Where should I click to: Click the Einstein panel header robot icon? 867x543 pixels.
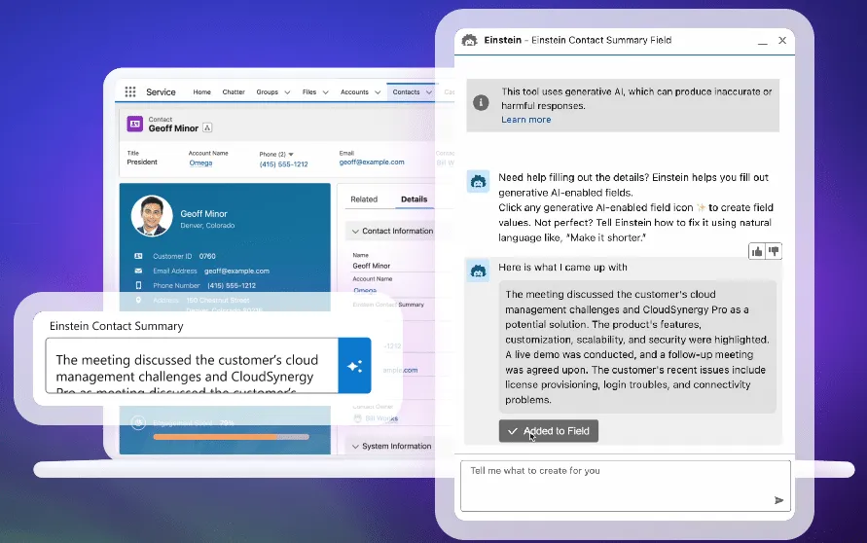[469, 40]
